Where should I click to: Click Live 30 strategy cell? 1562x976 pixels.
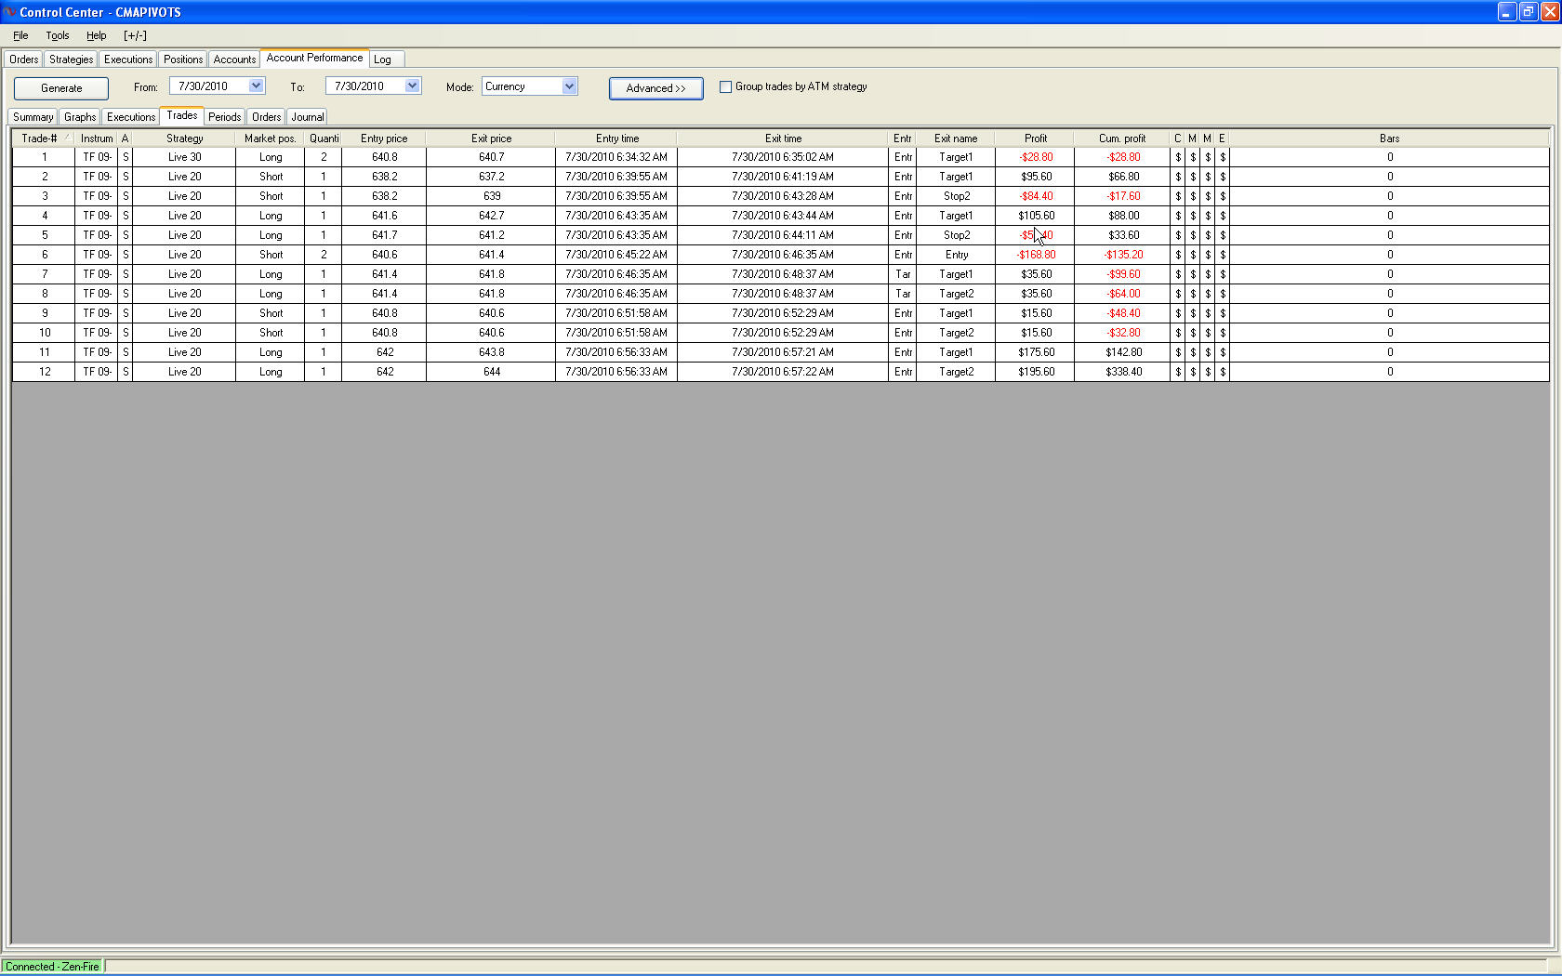(184, 157)
